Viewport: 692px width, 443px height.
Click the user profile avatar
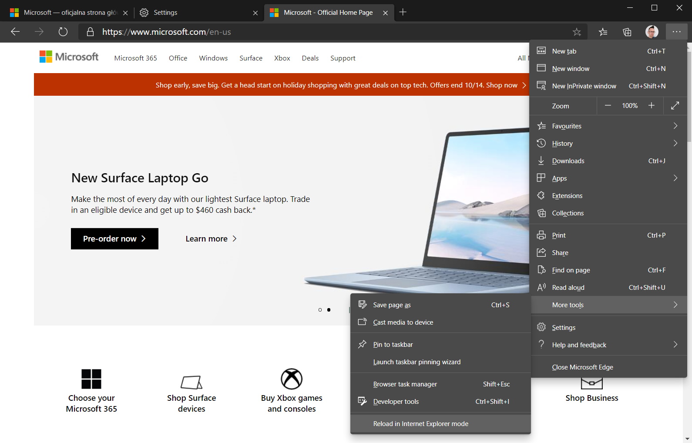click(652, 32)
